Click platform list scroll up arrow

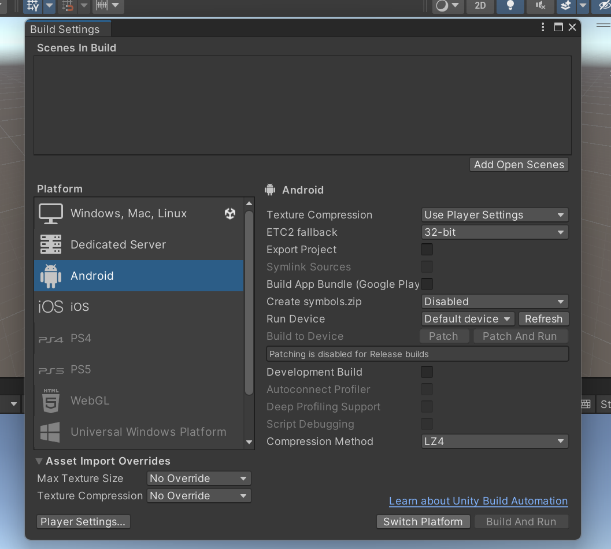tap(249, 203)
